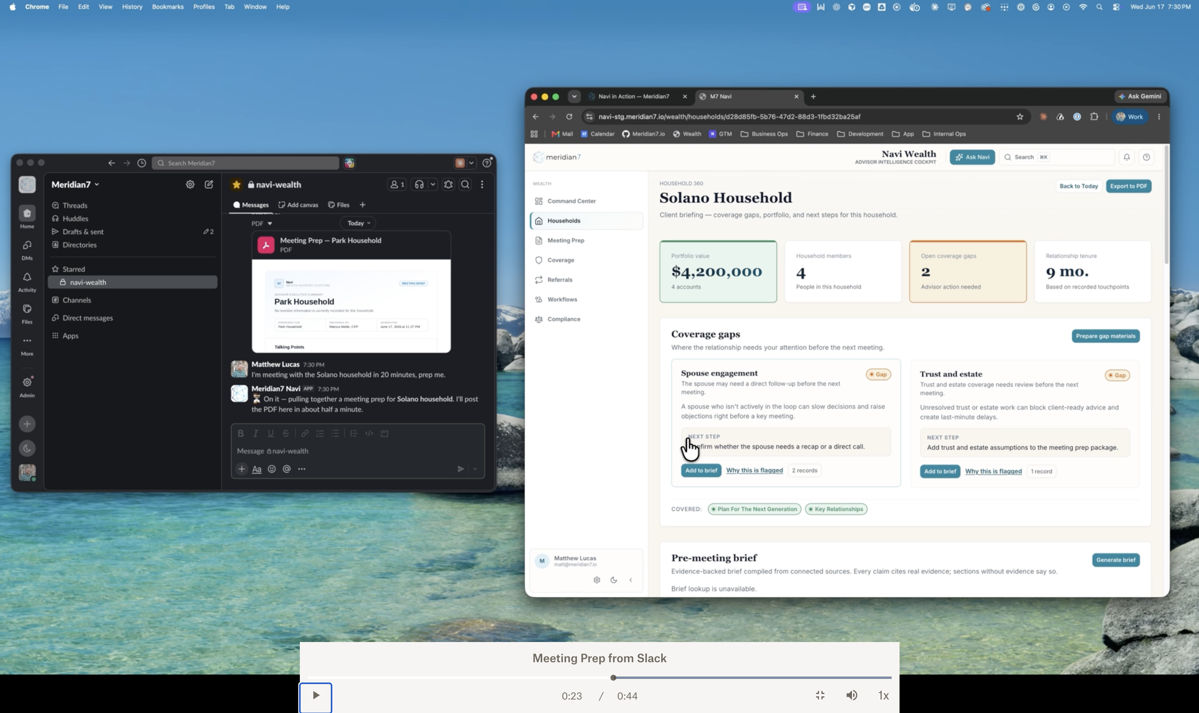The image size is (1199, 713).
Task: Click Slack history clock icon
Action: click(x=142, y=163)
